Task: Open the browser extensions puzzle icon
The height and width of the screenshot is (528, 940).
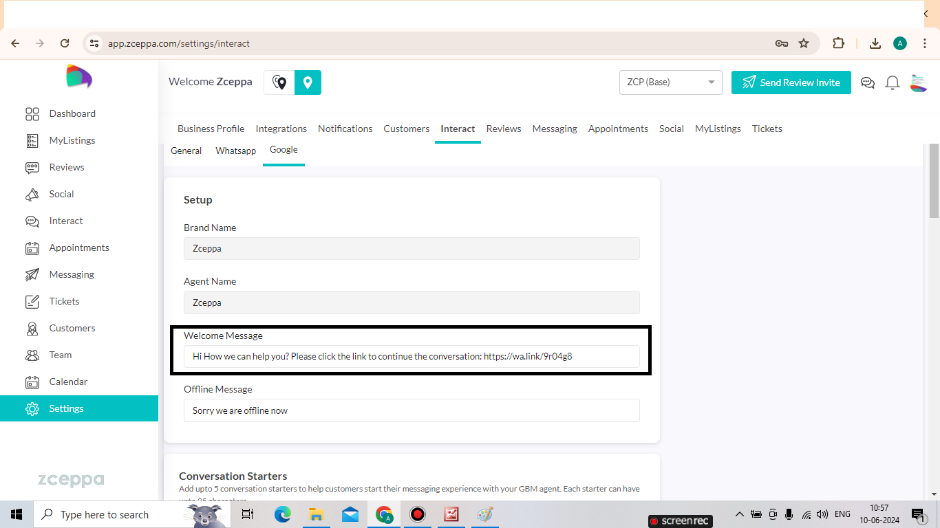Action: tap(838, 43)
